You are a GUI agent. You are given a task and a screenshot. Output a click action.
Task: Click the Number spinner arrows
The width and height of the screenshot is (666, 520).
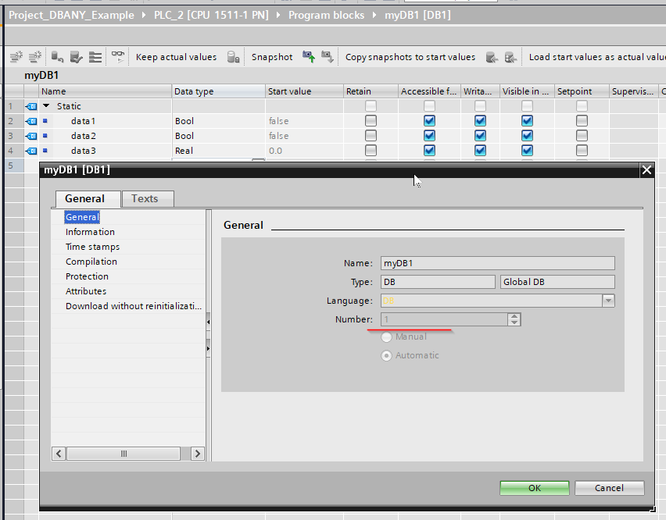click(x=514, y=319)
